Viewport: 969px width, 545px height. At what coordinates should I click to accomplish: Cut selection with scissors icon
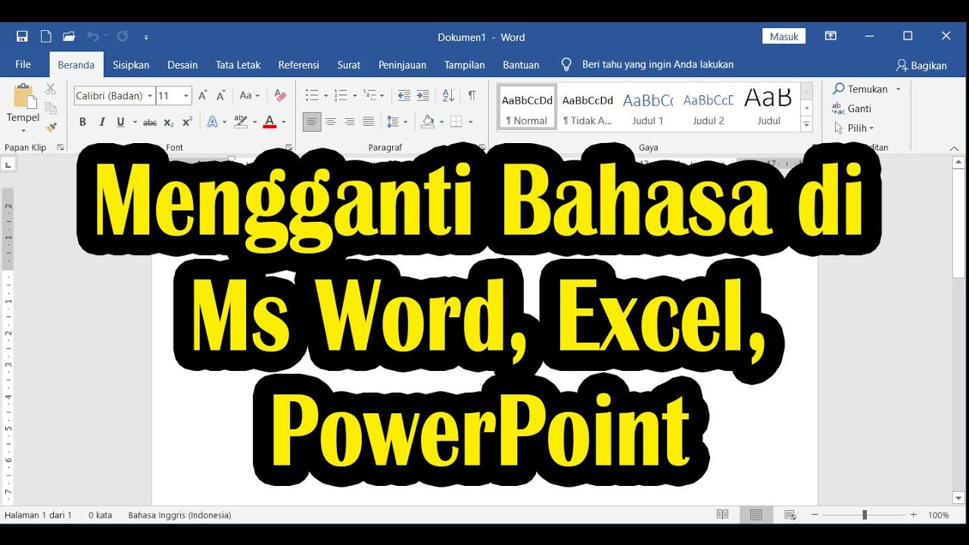click(51, 89)
